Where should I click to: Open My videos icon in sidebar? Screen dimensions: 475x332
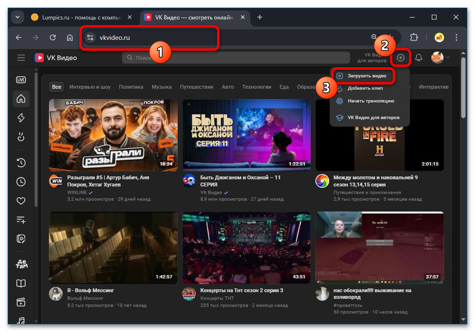tap(21, 239)
